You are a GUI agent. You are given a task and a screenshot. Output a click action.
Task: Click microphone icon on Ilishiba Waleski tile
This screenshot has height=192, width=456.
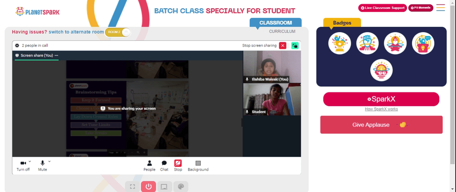point(247,79)
